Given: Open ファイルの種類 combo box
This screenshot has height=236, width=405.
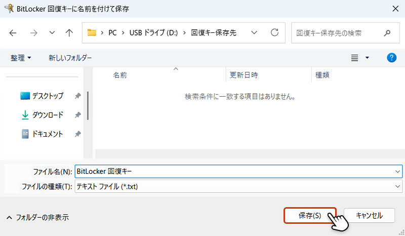Looking at the screenshot, I should (238, 186).
